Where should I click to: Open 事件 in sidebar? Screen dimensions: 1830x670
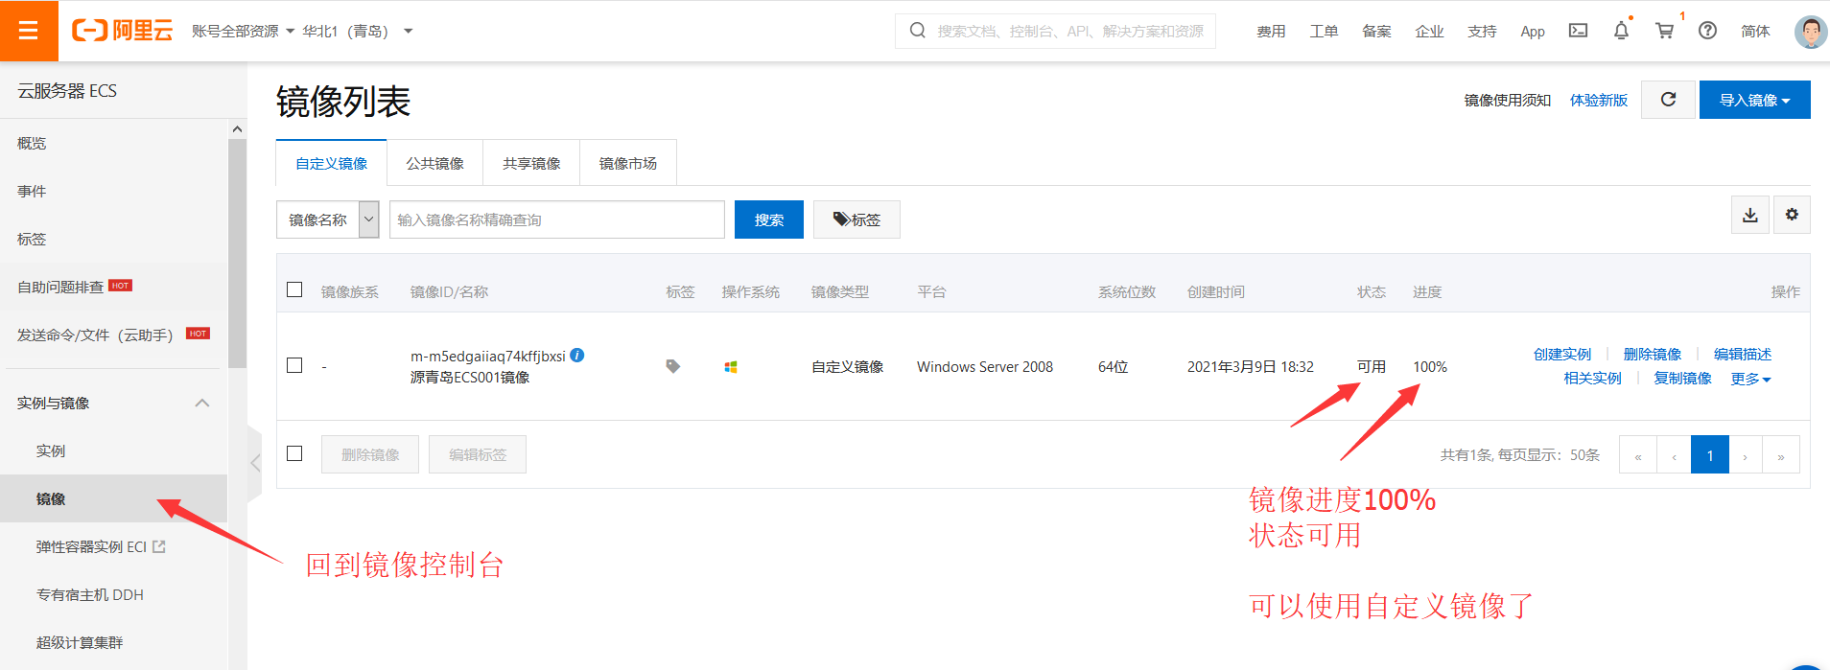[32, 191]
